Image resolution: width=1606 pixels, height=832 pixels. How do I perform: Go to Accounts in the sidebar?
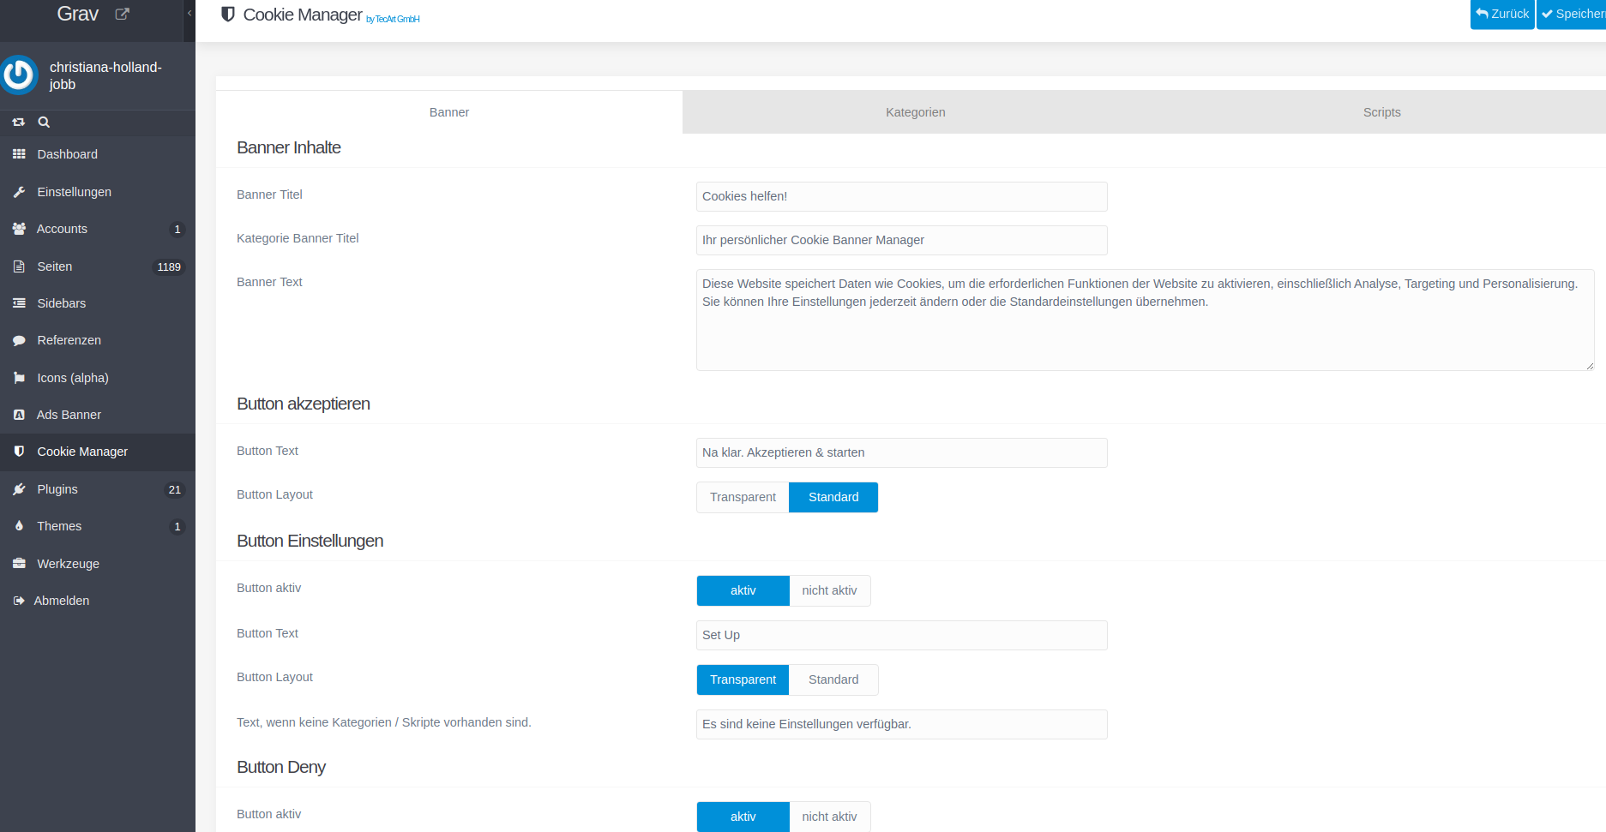(x=98, y=229)
